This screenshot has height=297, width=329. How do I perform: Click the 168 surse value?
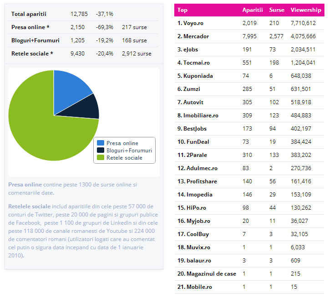[x=134, y=40]
